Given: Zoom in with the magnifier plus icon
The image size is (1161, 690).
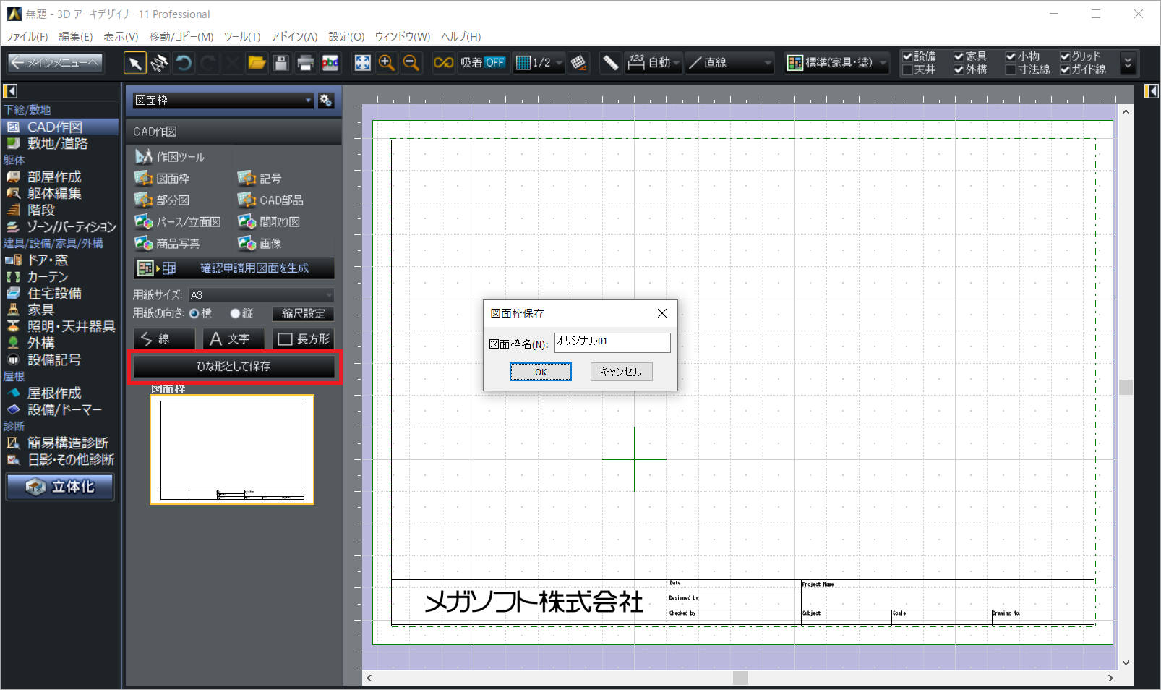Looking at the screenshot, I should click(x=387, y=64).
